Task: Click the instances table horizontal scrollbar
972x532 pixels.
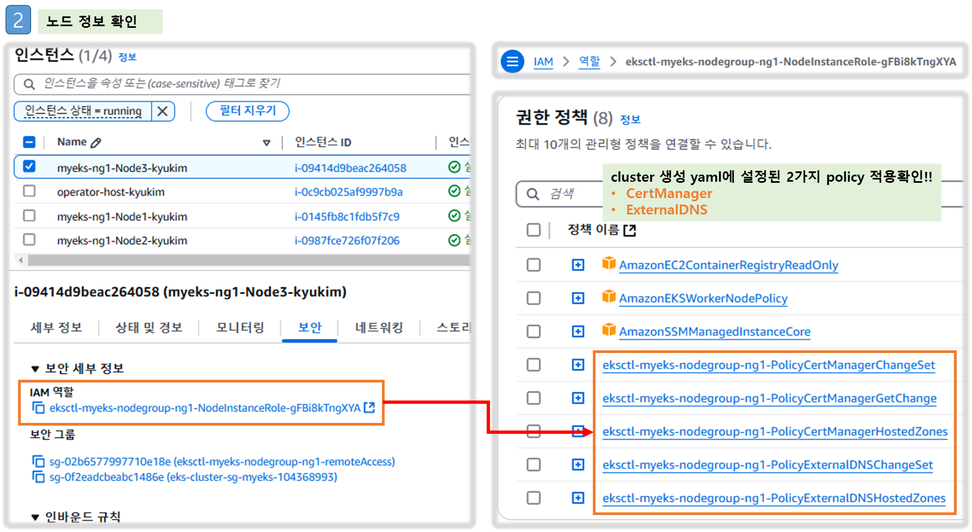Action: 249,260
